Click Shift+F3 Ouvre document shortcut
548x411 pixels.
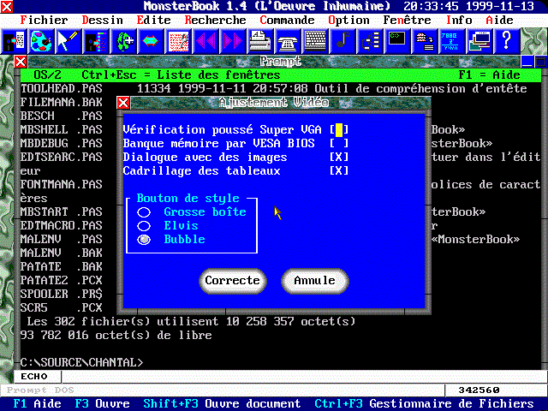click(222, 404)
